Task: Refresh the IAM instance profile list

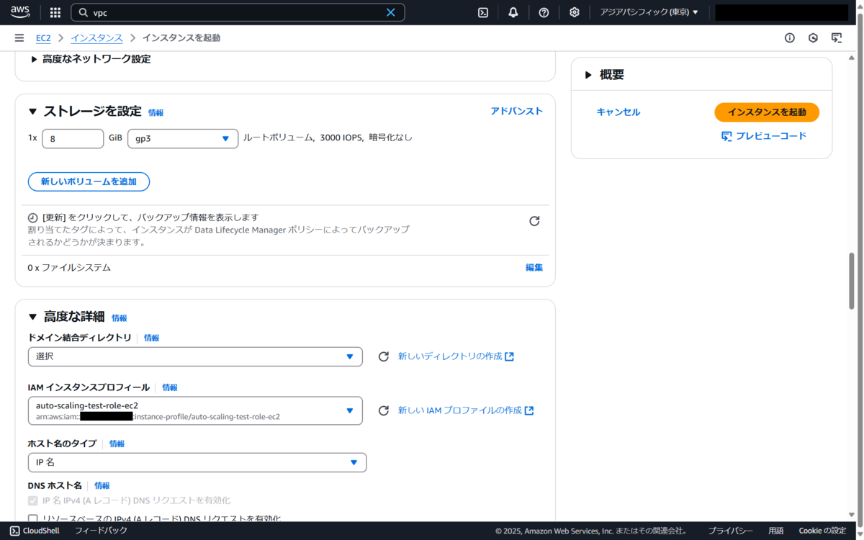Action: (384, 410)
